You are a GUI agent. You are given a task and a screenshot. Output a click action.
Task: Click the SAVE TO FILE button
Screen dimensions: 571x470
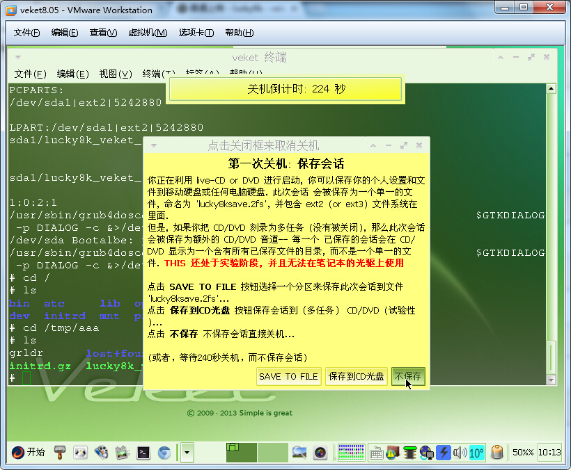coord(288,377)
